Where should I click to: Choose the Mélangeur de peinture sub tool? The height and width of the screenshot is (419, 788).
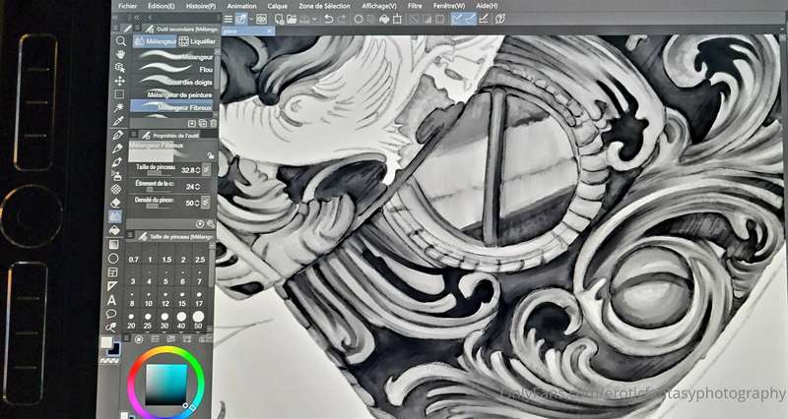tap(171, 93)
